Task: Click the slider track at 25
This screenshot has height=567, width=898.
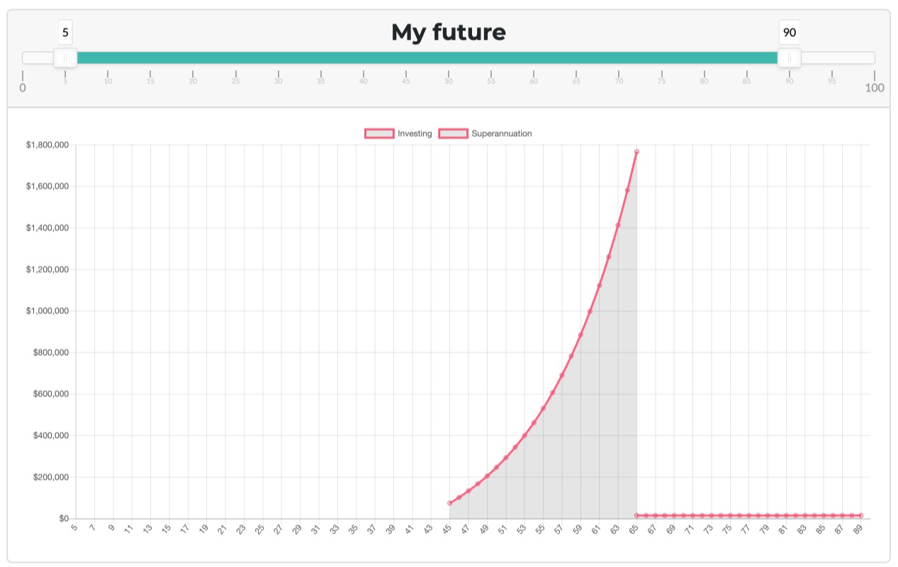Action: tap(236, 58)
